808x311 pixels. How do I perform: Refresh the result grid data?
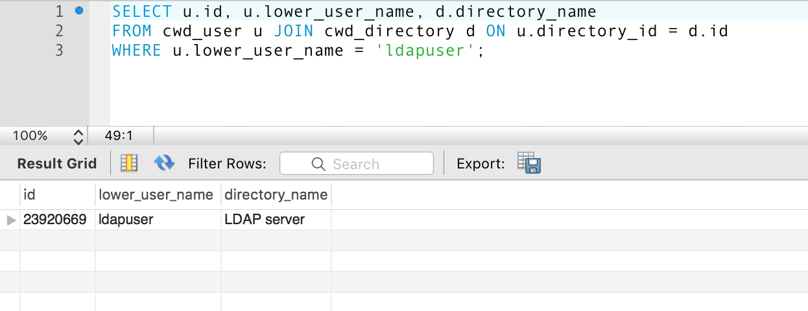164,163
